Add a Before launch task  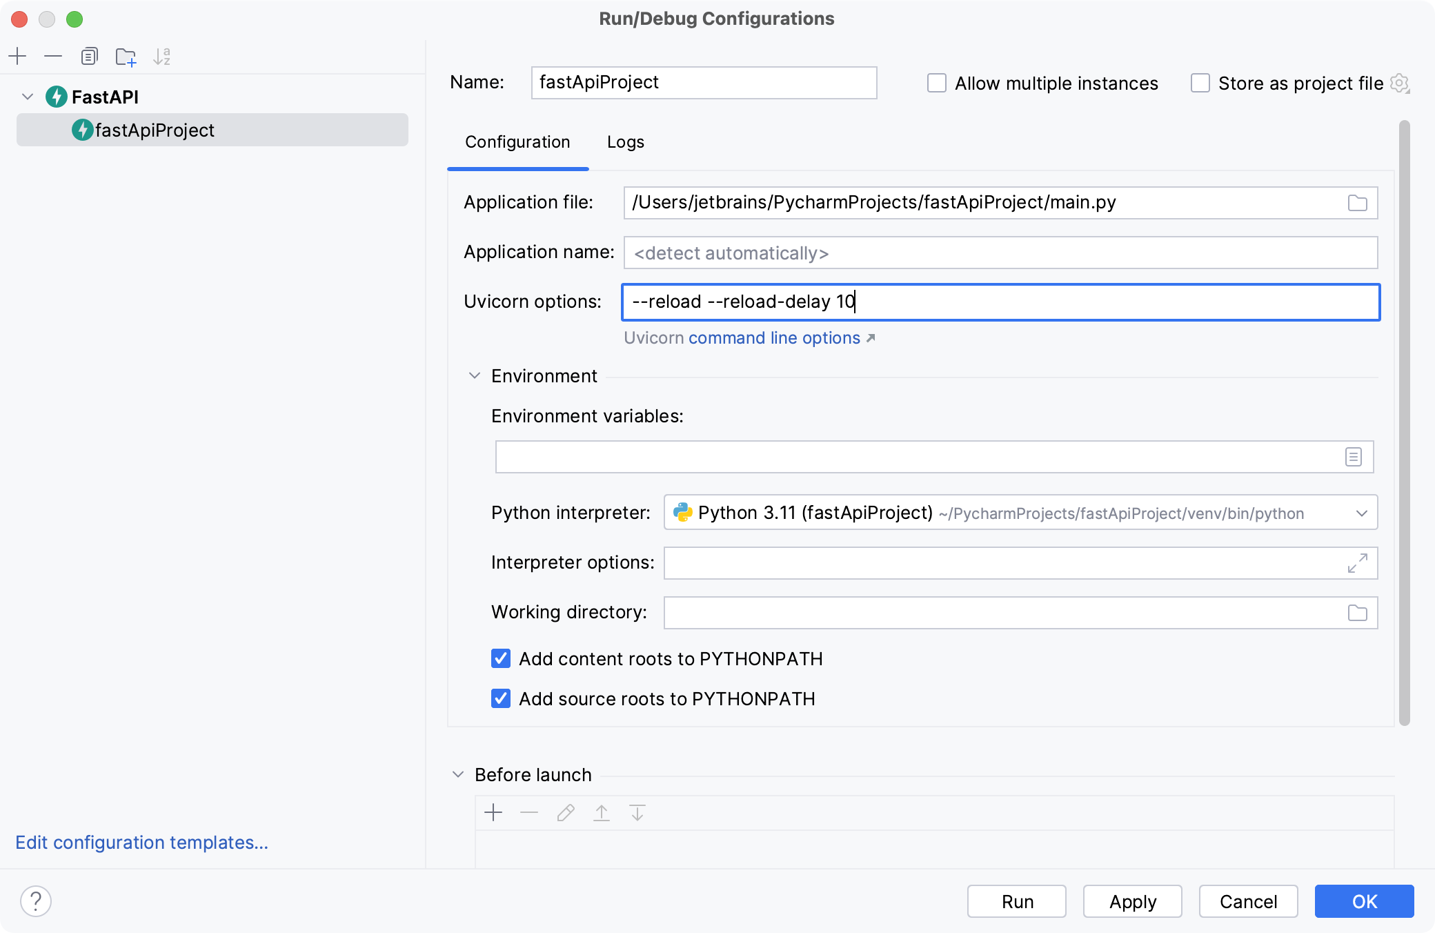[493, 812]
